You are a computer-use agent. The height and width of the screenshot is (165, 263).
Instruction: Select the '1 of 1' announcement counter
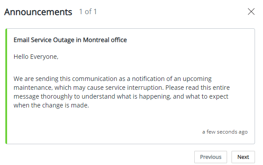tap(88, 12)
